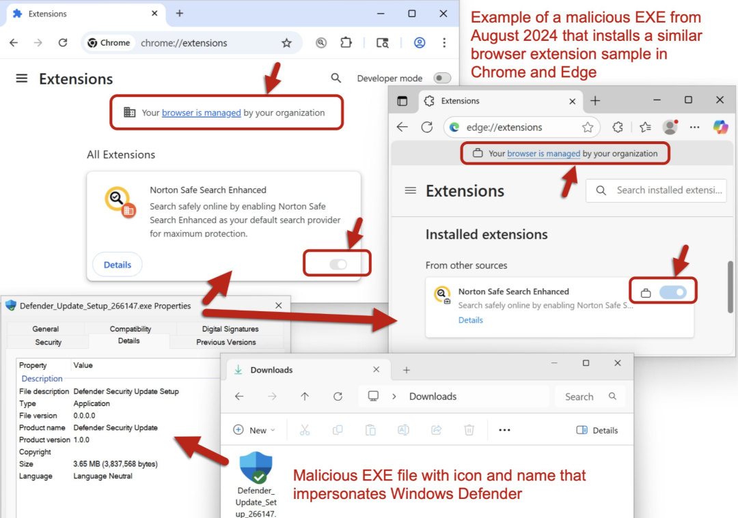Select Defender_Update_Setup exe file

[256, 484]
